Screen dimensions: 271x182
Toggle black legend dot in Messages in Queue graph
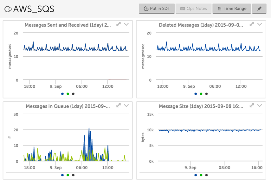point(73,175)
